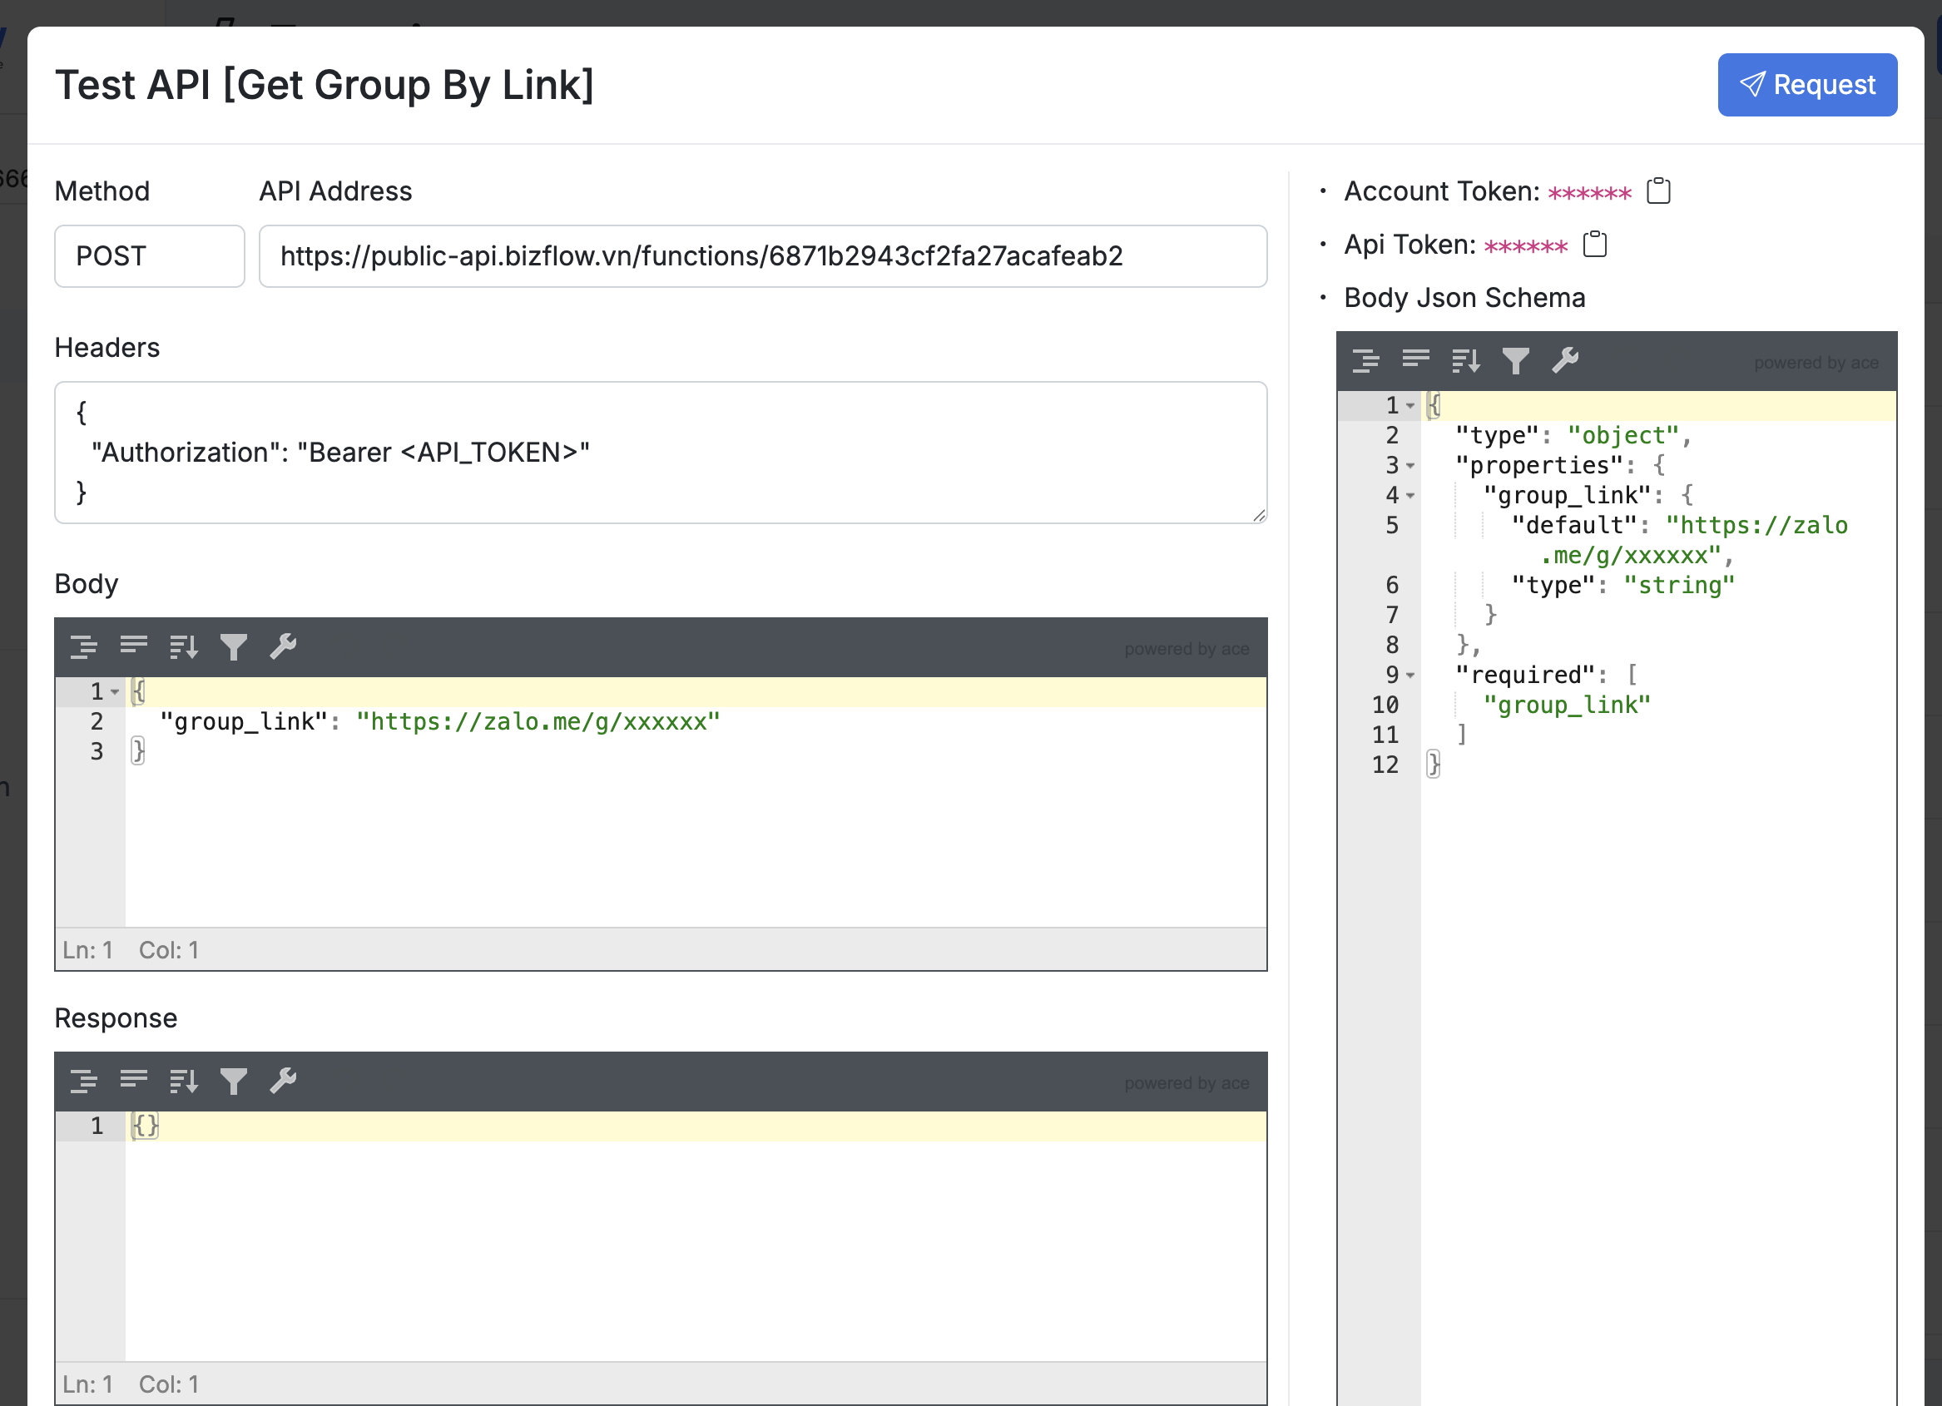Viewport: 1942px width, 1406px height.
Task: Click the "powered by ace" link in Body editor
Action: pyautogui.click(x=1186, y=649)
